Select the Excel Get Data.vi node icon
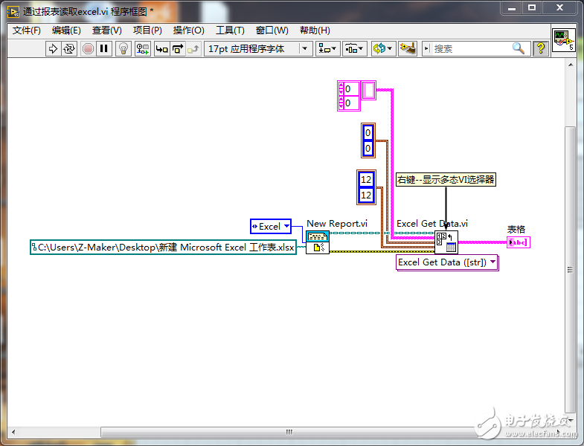 [446, 242]
